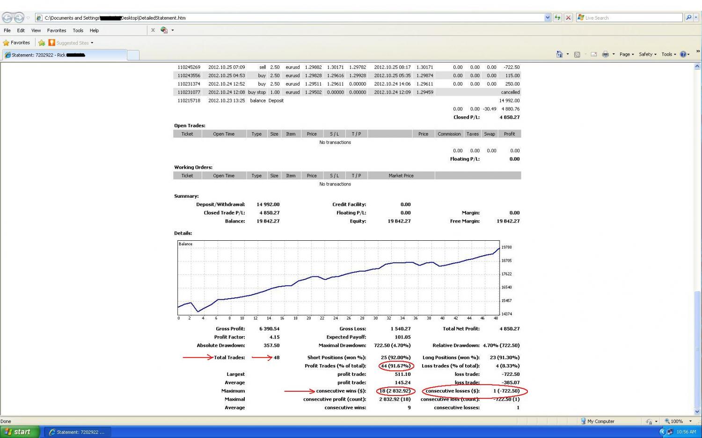This screenshot has width=702, height=438.
Task: Expand the Home button dropdown arrow
Action: (568, 54)
